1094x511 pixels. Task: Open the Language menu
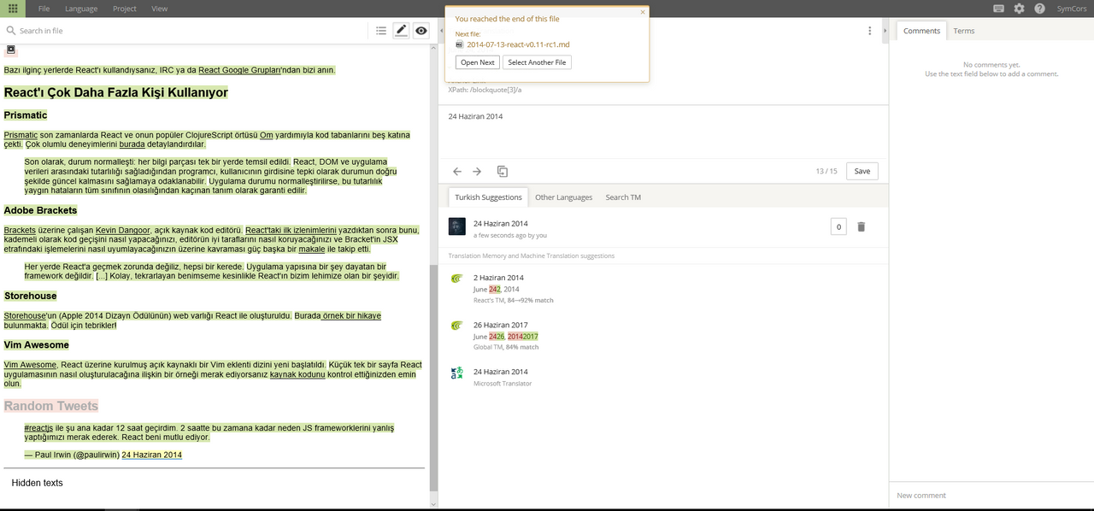81,9
